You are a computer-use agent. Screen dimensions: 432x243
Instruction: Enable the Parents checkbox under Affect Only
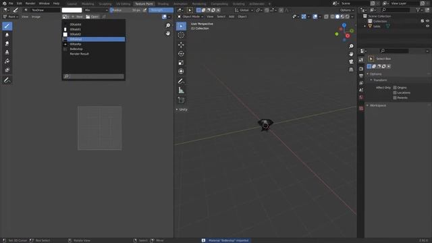pos(395,97)
